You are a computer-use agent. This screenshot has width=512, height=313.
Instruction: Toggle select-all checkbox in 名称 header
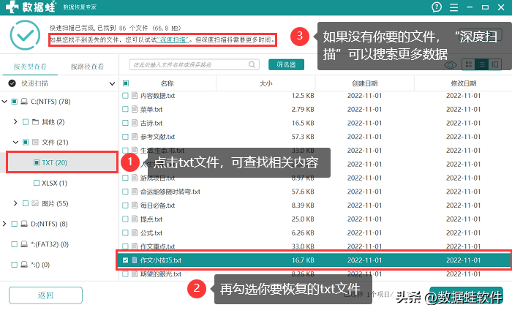[x=126, y=83]
